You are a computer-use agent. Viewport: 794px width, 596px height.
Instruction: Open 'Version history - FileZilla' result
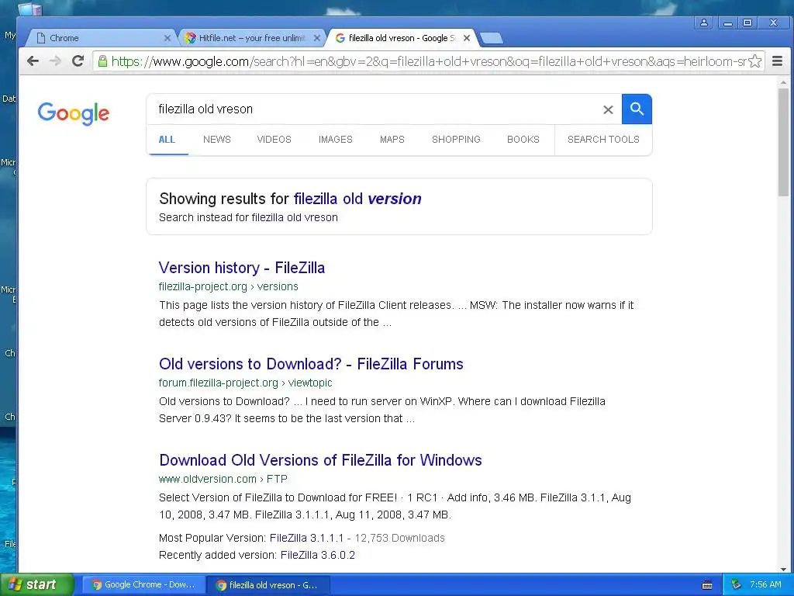coord(242,268)
